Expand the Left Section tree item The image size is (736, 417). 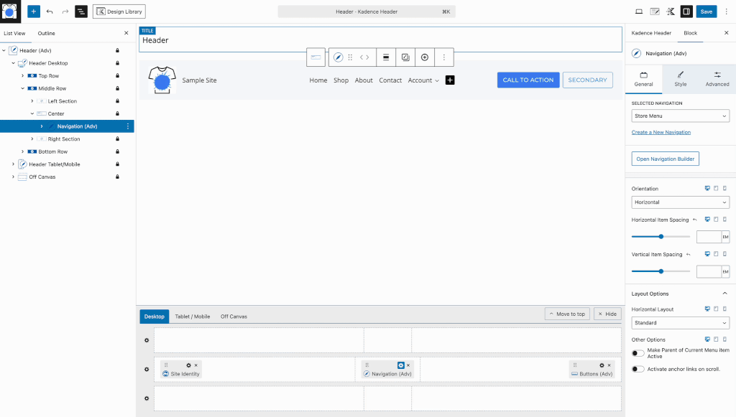click(x=32, y=100)
